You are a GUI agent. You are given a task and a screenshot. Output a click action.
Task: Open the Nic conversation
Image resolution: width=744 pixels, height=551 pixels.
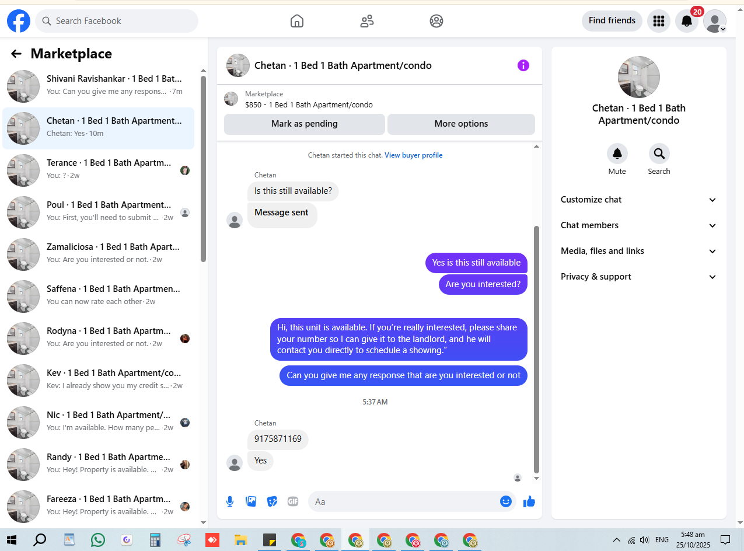98,423
